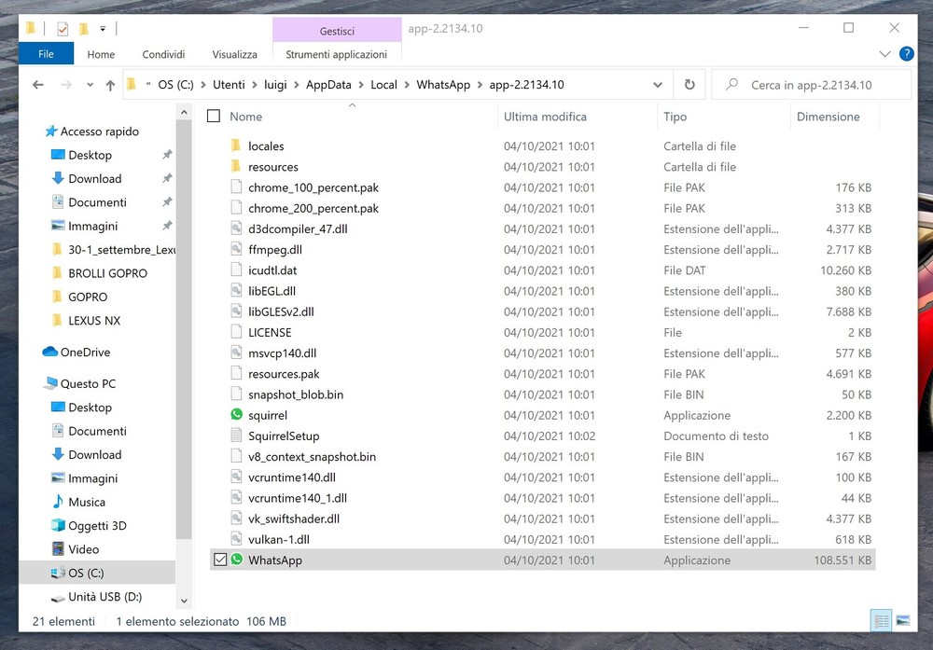Click luigi in the address path
This screenshot has width=933, height=650.
tap(275, 85)
